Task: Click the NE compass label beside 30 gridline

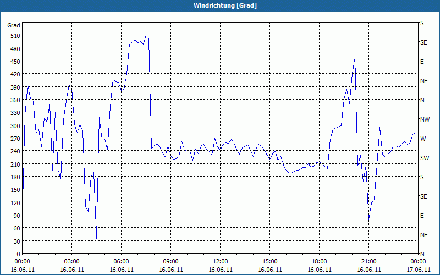Action: click(x=424, y=235)
